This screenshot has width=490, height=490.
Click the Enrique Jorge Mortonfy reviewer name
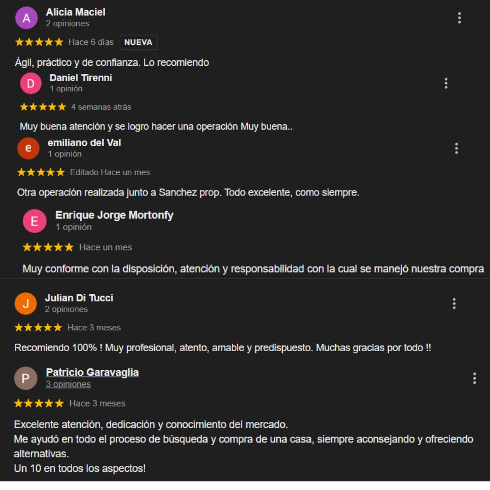point(114,215)
